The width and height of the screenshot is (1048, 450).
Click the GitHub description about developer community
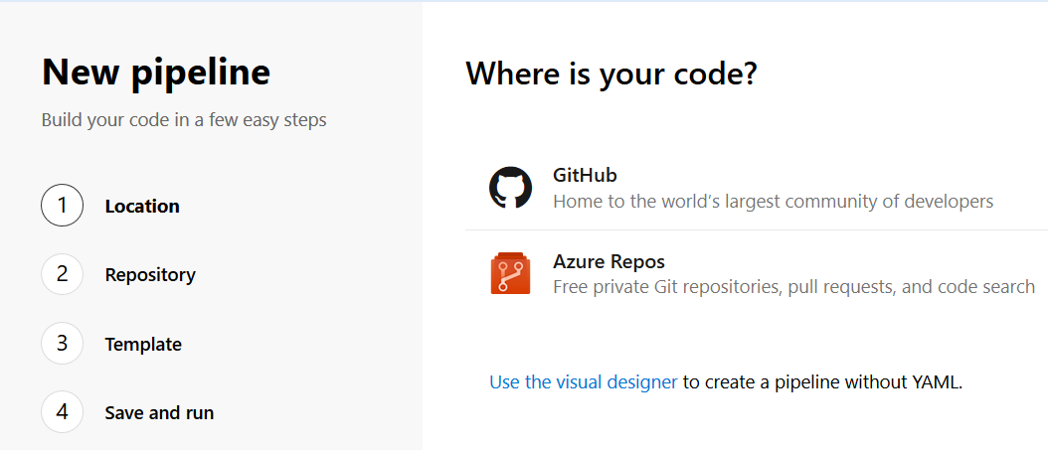point(773,202)
